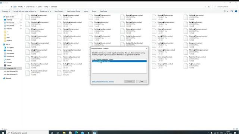Viewport: 239px width, 134px height.
Task: Select the Cathie Lapp contact file icon
Action: point(186,17)
